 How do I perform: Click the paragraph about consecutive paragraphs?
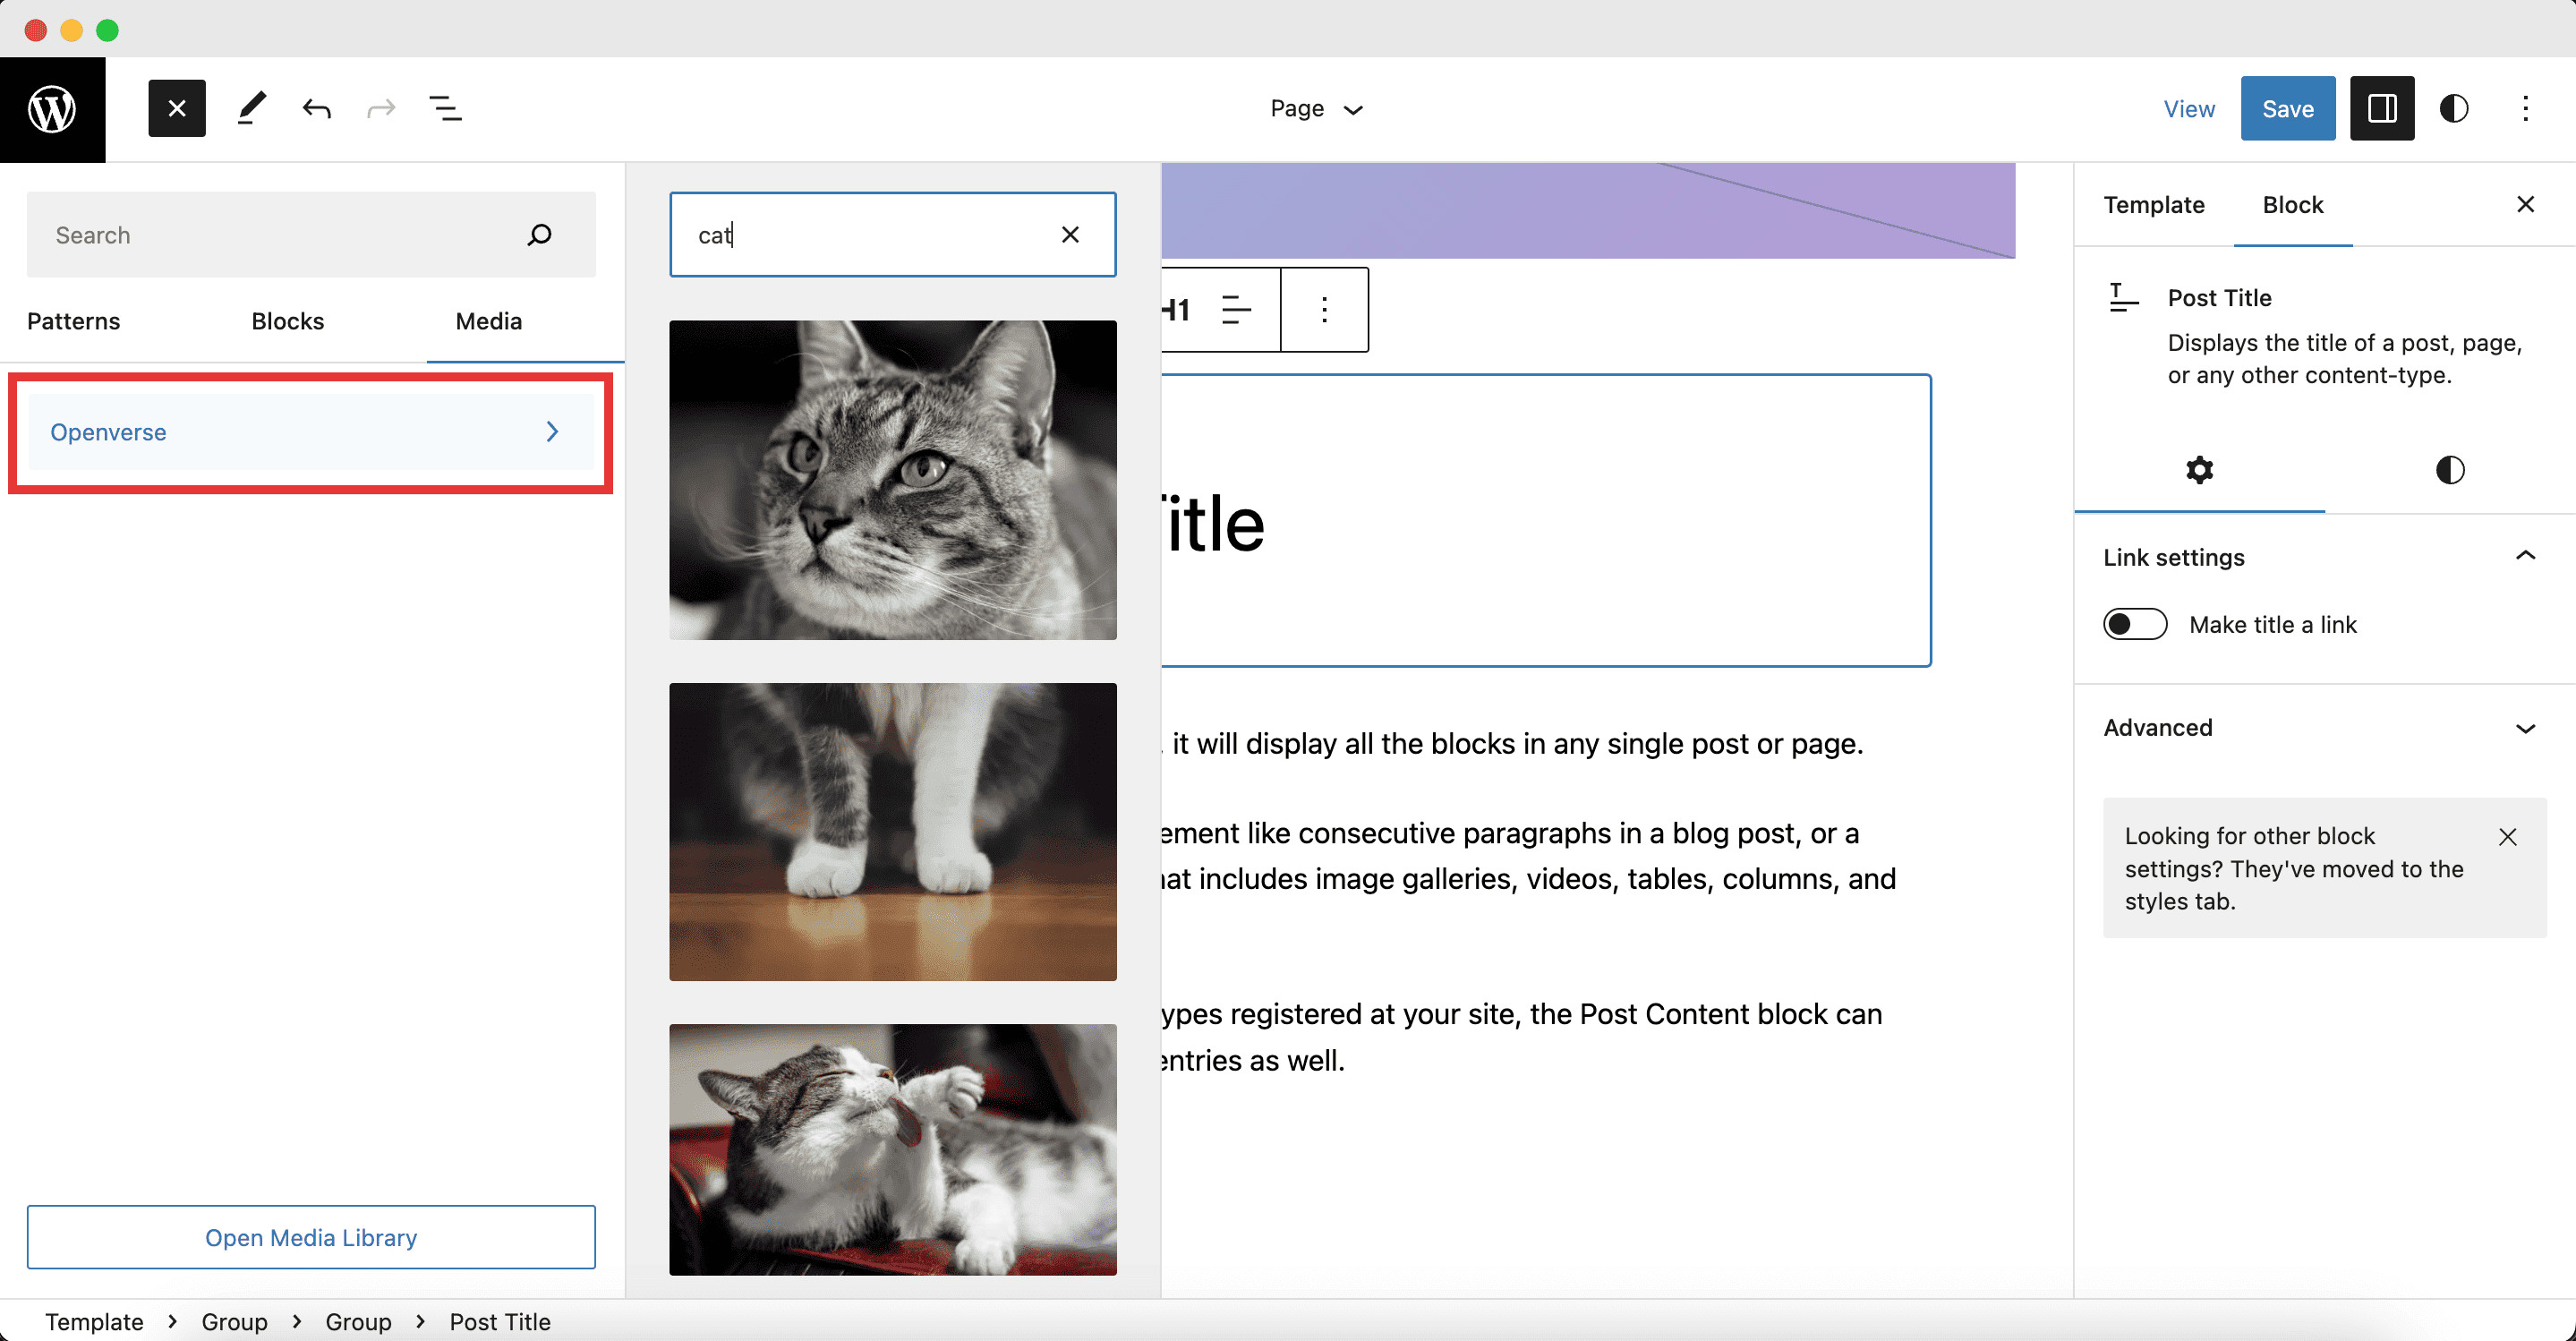tap(1530, 856)
